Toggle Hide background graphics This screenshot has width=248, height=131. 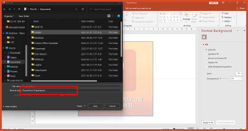point(219,67)
